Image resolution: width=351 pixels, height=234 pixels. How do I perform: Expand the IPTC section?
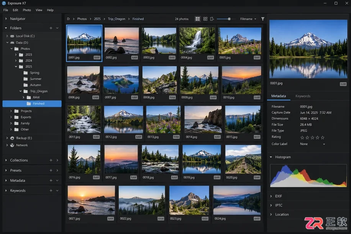[x=271, y=205]
